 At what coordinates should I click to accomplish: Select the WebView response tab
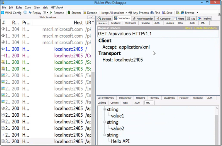(x=198, y=98)
